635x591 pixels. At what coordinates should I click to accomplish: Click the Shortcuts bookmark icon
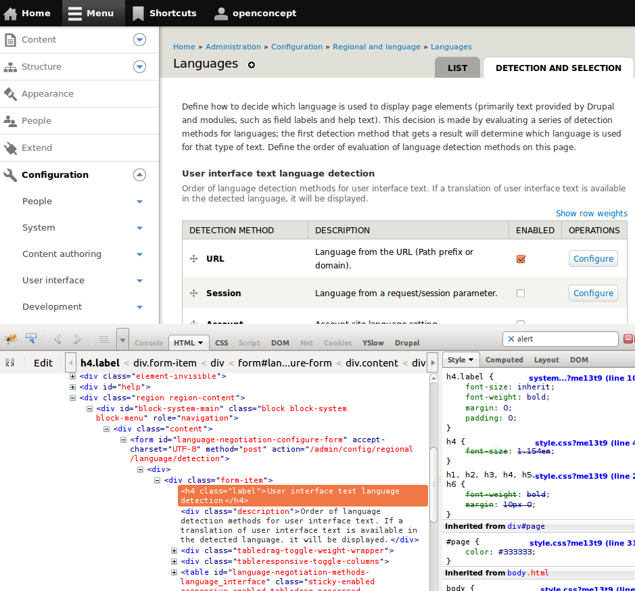coord(139,13)
